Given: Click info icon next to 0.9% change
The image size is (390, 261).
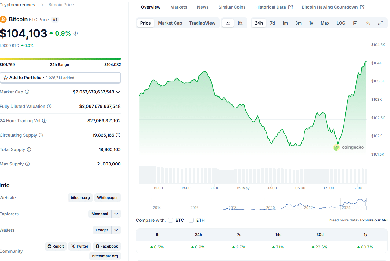Looking at the screenshot, I should click(x=76, y=33).
